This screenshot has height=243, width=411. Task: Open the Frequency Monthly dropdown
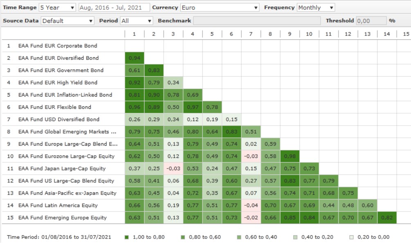click(316, 7)
